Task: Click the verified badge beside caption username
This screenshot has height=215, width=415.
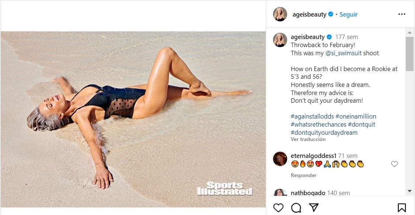Action: pyautogui.click(x=329, y=37)
